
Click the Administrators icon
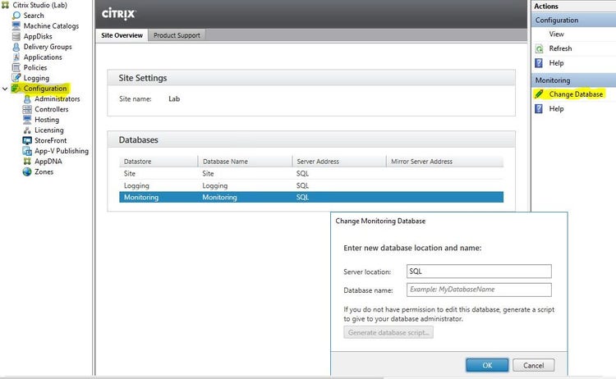(27, 99)
